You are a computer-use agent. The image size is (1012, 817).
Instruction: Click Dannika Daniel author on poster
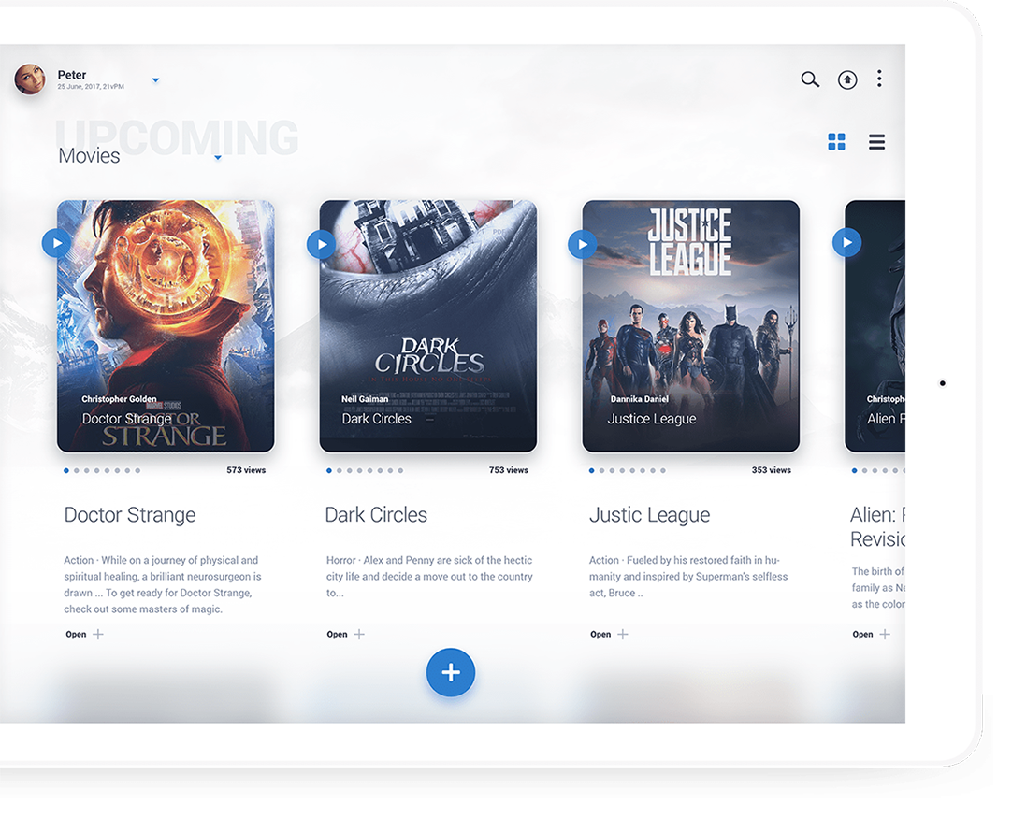click(640, 399)
